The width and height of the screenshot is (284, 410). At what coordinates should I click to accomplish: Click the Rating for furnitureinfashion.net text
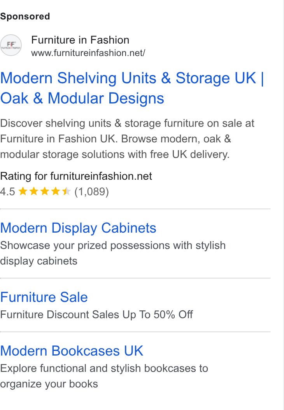click(76, 176)
